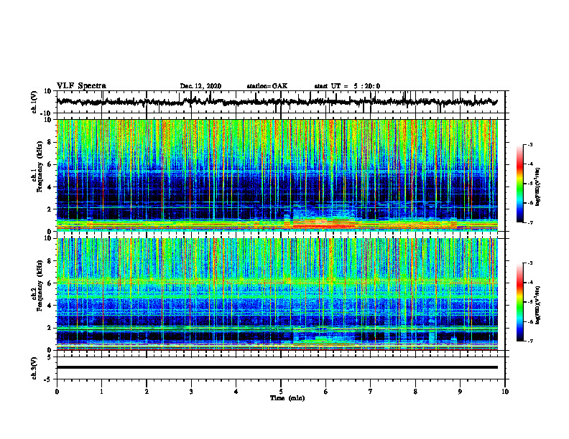Click the "-5" tick on ch.3(V) axis
This screenshot has height=439, width=569.
click(48, 379)
